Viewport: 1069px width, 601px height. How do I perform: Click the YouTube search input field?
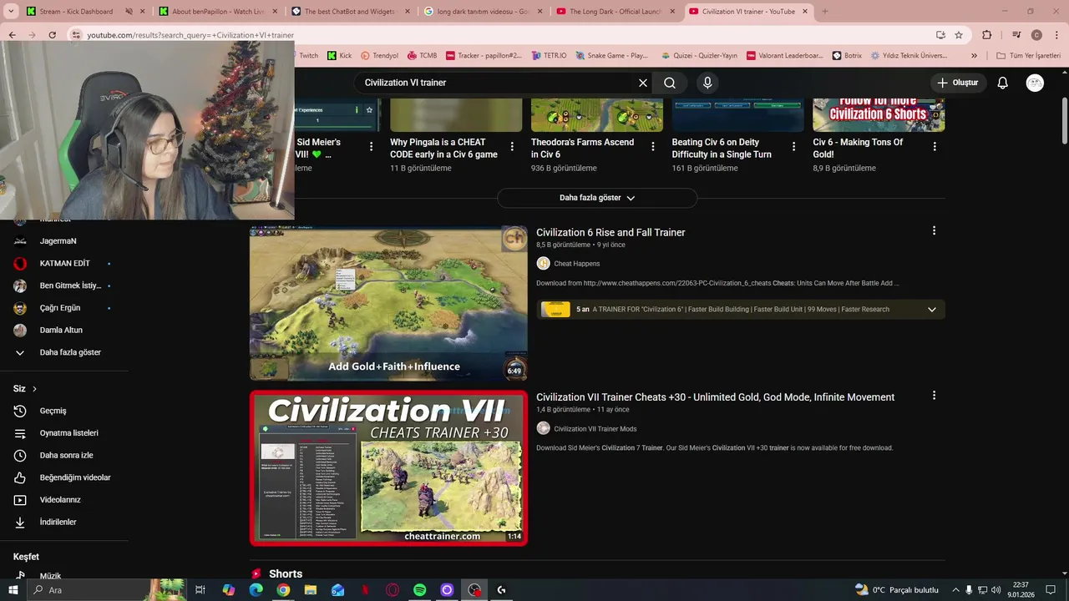(x=497, y=83)
